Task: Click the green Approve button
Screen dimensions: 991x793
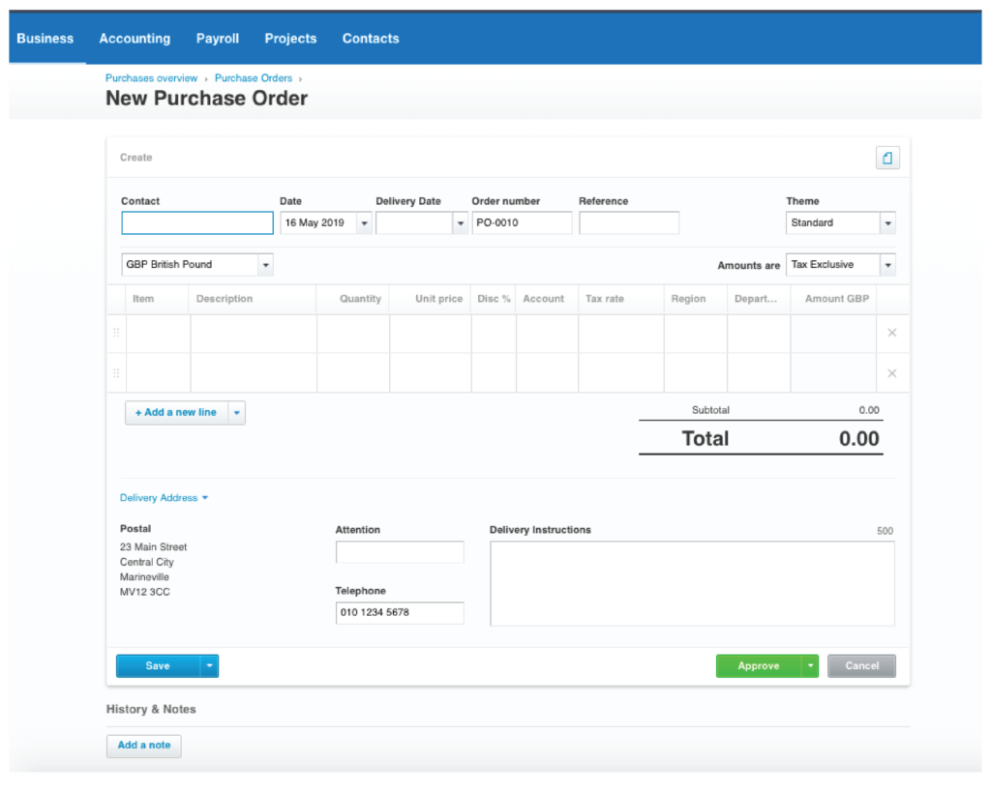Action: (x=759, y=666)
